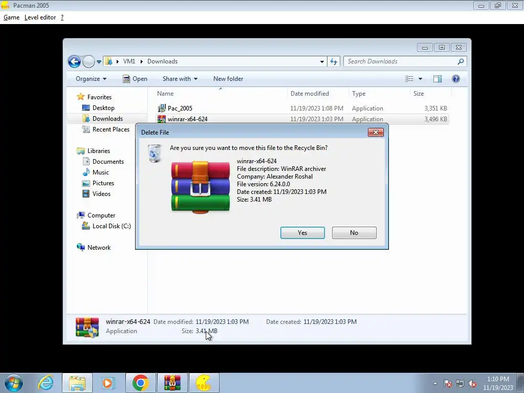The height and width of the screenshot is (393, 524).
Task: Click the WinRAR thumbnail in the details pane
Action: (87, 327)
